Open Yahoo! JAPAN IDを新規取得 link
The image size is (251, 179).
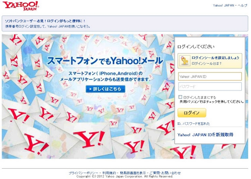coord(205,135)
